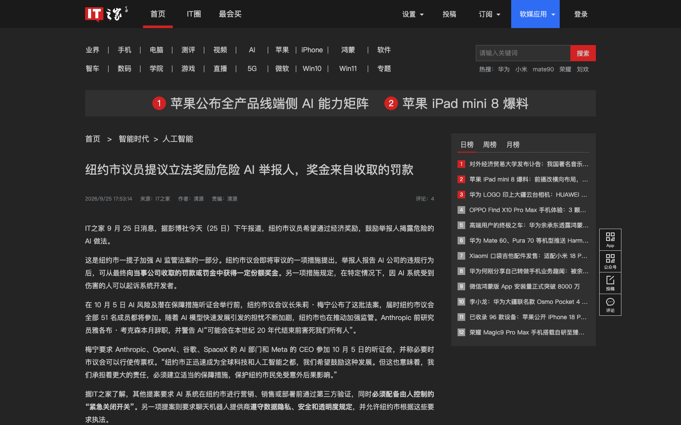The width and height of the screenshot is (681, 425).
Task: Switch to the 月榜 ranking tab
Action: [513, 144]
